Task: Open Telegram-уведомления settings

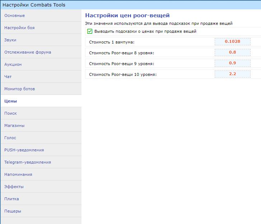Action: (41, 162)
